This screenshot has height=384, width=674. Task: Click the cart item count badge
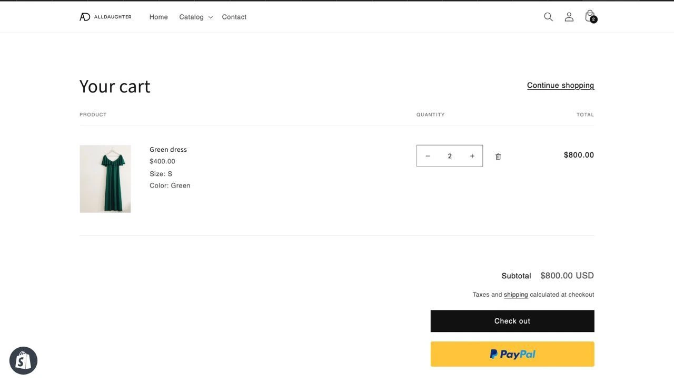click(x=593, y=19)
